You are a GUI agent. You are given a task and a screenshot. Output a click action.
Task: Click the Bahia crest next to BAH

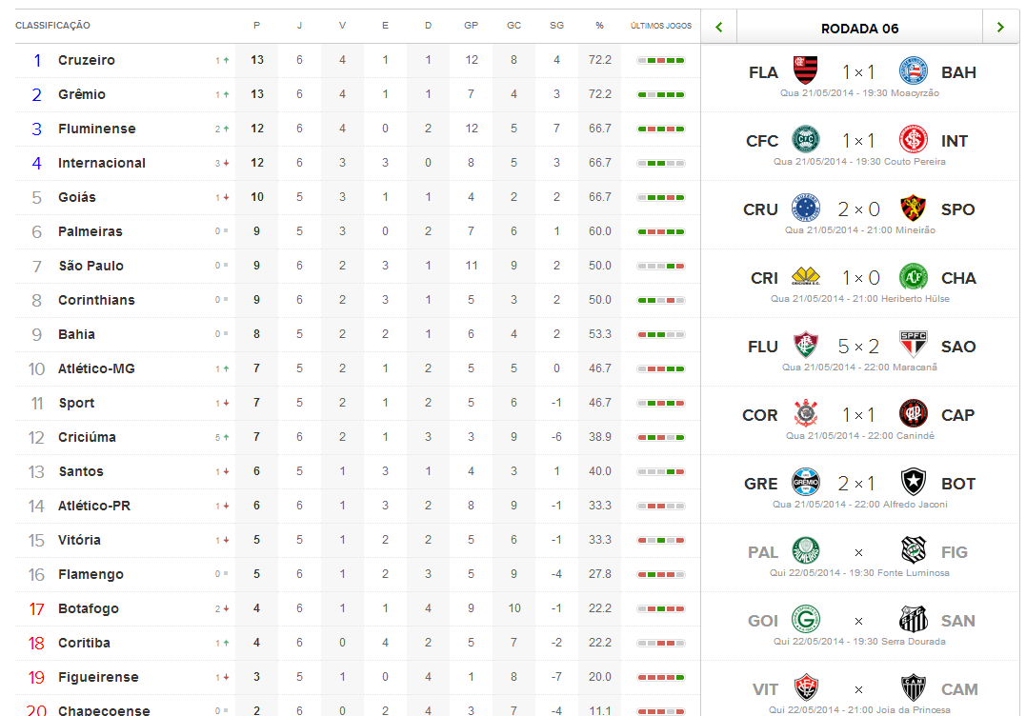coord(913,70)
